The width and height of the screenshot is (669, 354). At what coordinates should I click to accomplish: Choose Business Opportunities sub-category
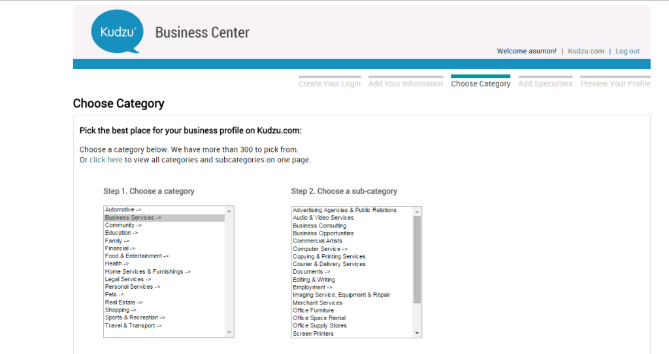click(352, 233)
